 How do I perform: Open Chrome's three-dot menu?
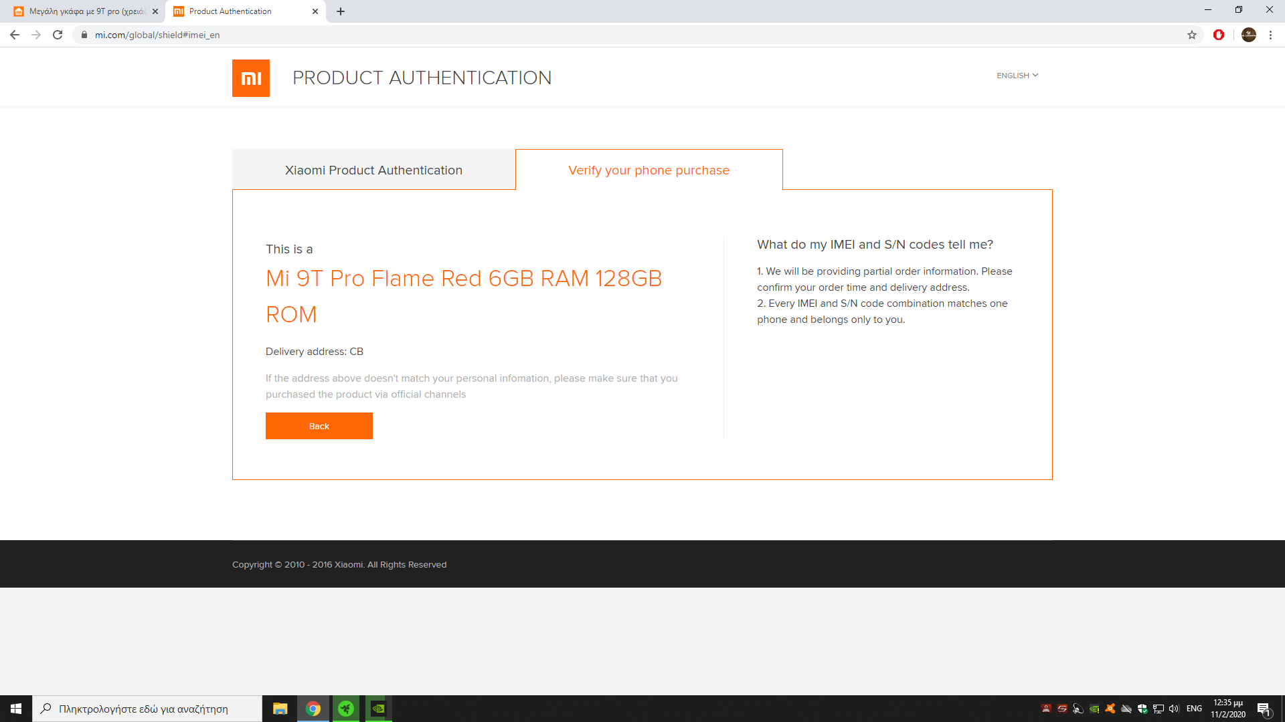[x=1270, y=35]
